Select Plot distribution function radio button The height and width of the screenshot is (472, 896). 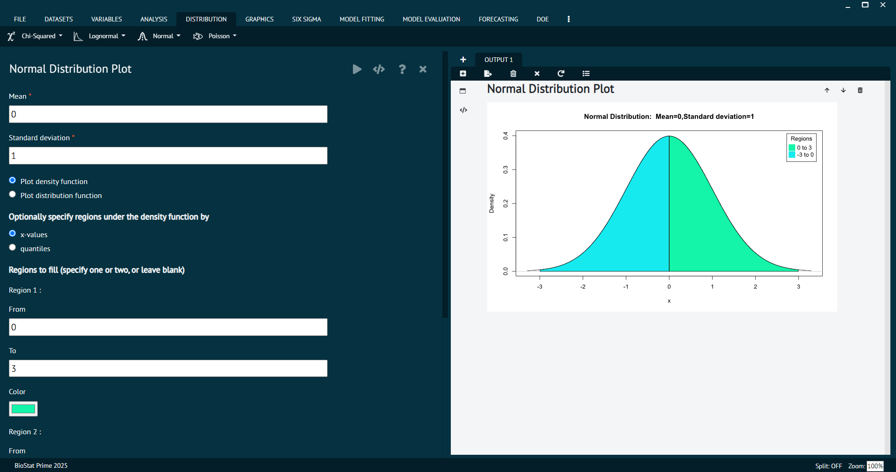pos(13,194)
